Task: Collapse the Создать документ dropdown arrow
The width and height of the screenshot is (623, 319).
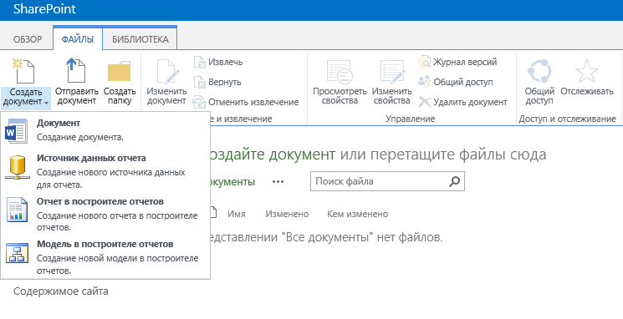Action: (x=47, y=103)
